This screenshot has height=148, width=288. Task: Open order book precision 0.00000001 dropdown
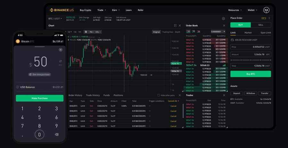point(218,32)
